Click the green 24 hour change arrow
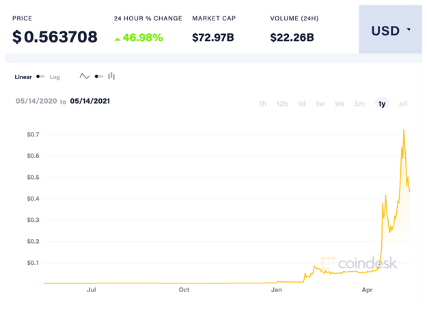The image size is (427, 314). [x=118, y=40]
